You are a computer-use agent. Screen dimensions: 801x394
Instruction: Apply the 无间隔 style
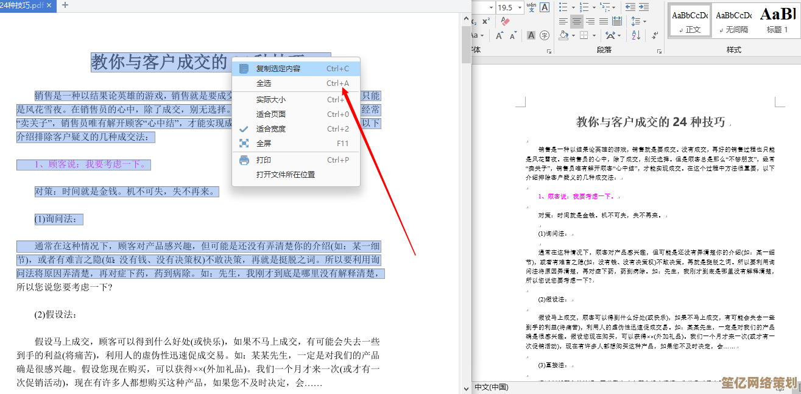coord(733,21)
